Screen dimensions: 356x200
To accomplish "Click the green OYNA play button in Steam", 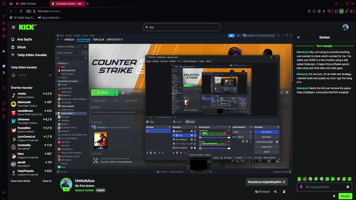I will (103, 92).
